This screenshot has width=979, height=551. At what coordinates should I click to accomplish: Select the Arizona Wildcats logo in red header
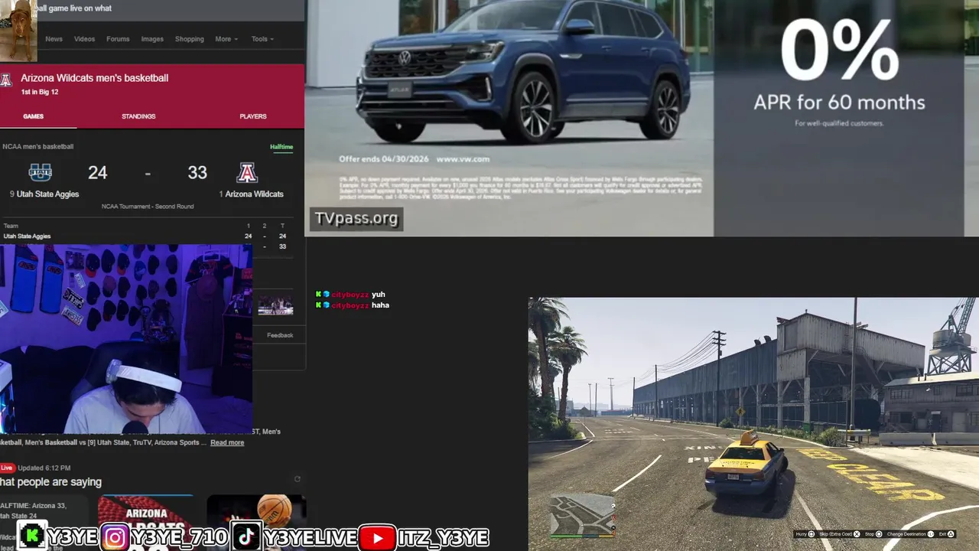(6, 80)
